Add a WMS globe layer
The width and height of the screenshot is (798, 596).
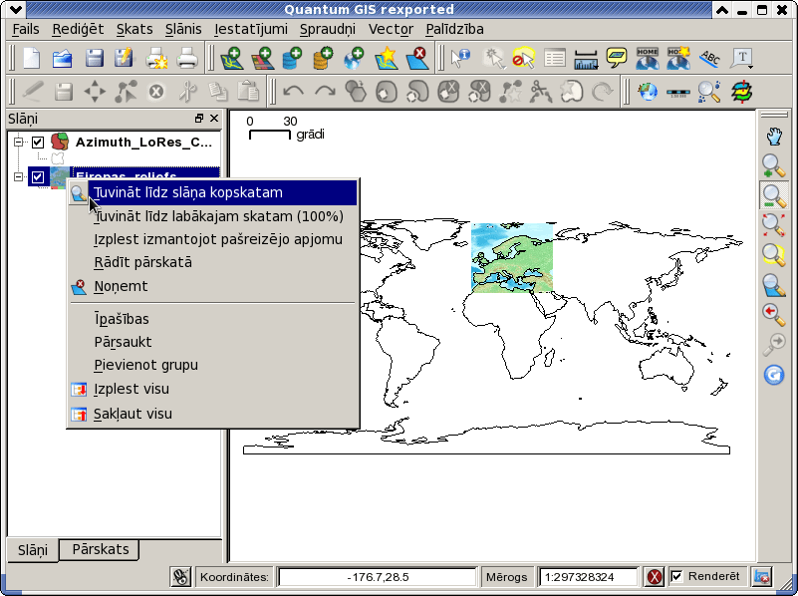point(355,58)
